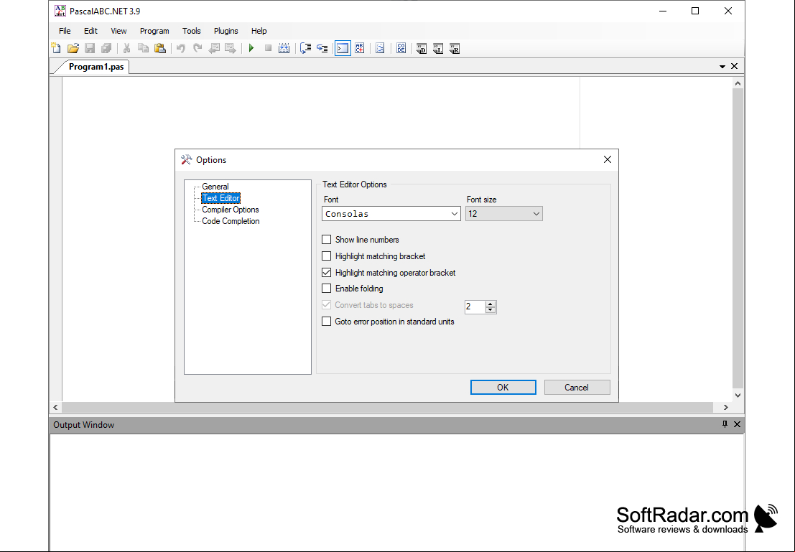Click the editor vertical scrollbar track
Viewport: 795px width, 552px height.
click(738, 239)
